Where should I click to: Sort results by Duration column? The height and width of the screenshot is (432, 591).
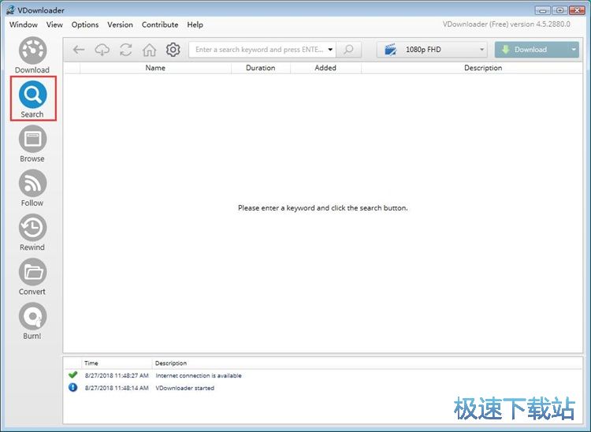pyautogui.click(x=261, y=68)
